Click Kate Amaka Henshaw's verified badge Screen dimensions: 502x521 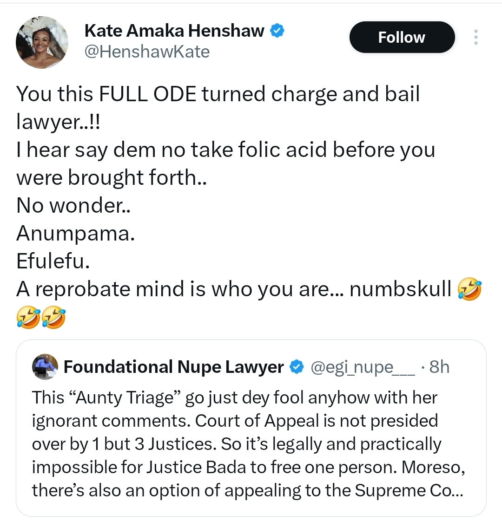click(277, 30)
